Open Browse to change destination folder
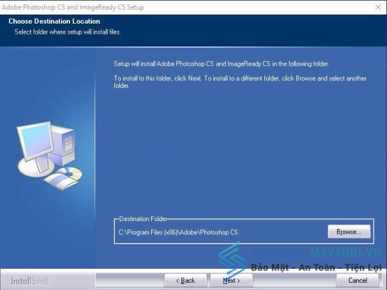 click(349, 231)
